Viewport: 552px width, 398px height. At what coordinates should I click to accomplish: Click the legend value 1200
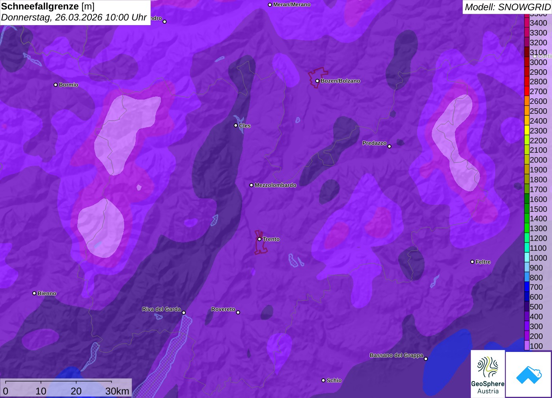point(538,238)
